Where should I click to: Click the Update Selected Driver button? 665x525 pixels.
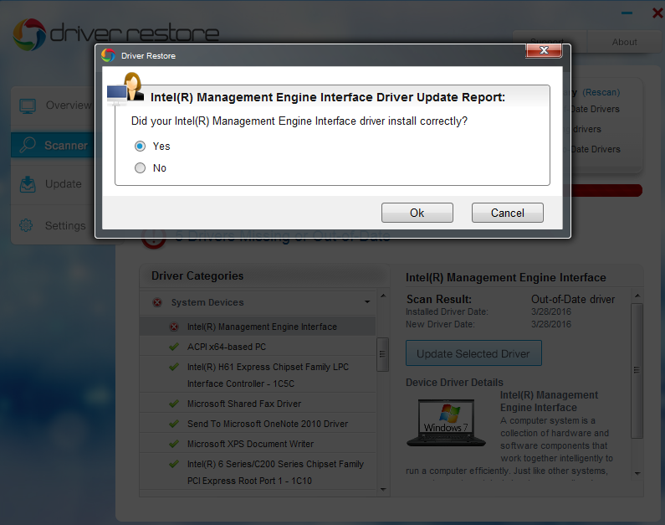(x=473, y=353)
